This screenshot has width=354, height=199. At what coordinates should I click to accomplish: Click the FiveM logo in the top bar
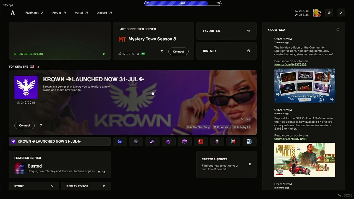pyautogui.click(x=13, y=13)
